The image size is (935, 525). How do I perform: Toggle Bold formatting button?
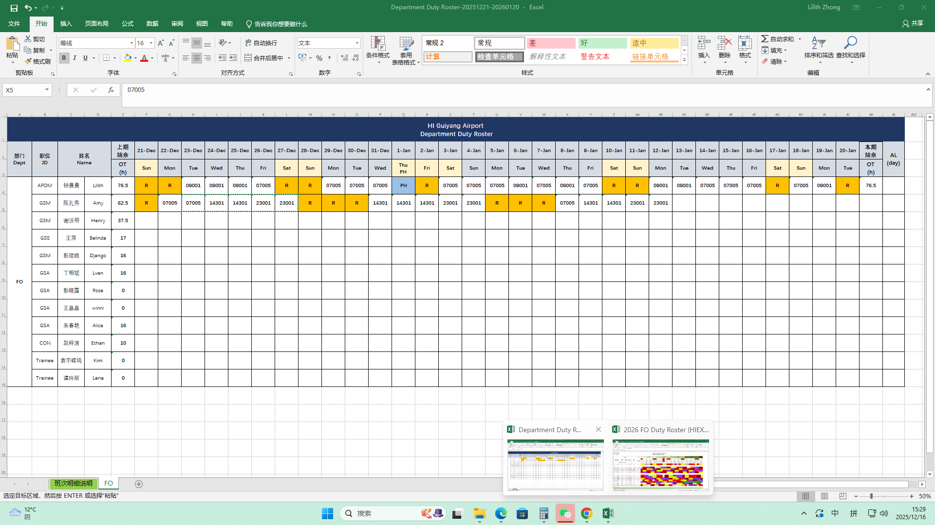pos(64,58)
